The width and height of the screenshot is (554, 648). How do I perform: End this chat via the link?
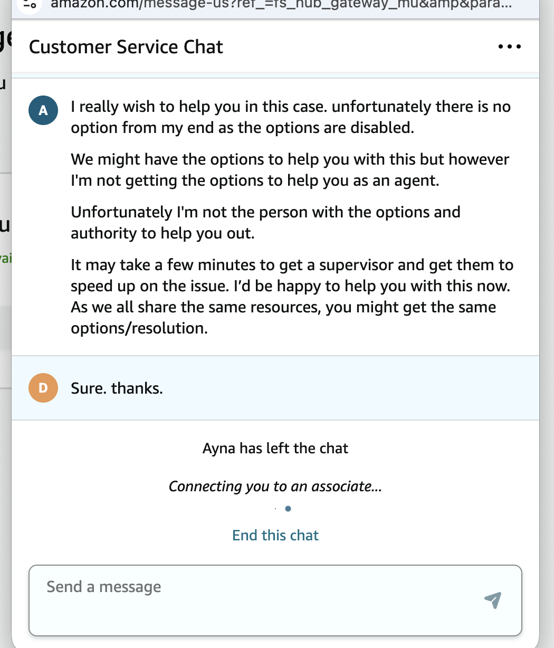pyautogui.click(x=275, y=535)
